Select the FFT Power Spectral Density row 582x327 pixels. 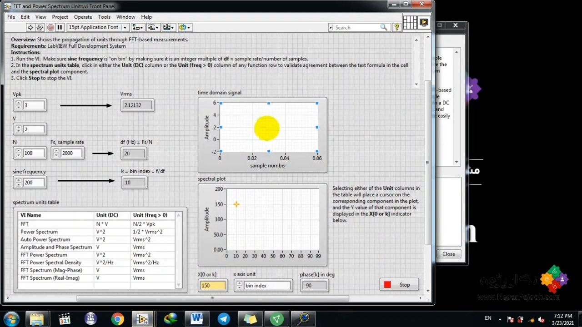click(x=51, y=263)
